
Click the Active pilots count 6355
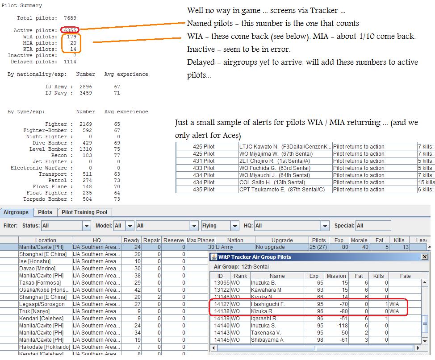coord(70,30)
